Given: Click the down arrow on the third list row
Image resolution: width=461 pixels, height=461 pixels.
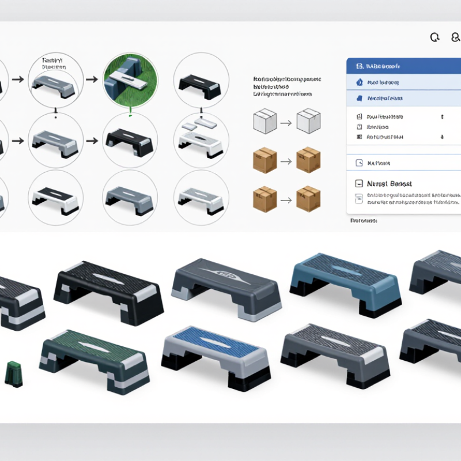Looking at the screenshot, I should tap(442, 137).
